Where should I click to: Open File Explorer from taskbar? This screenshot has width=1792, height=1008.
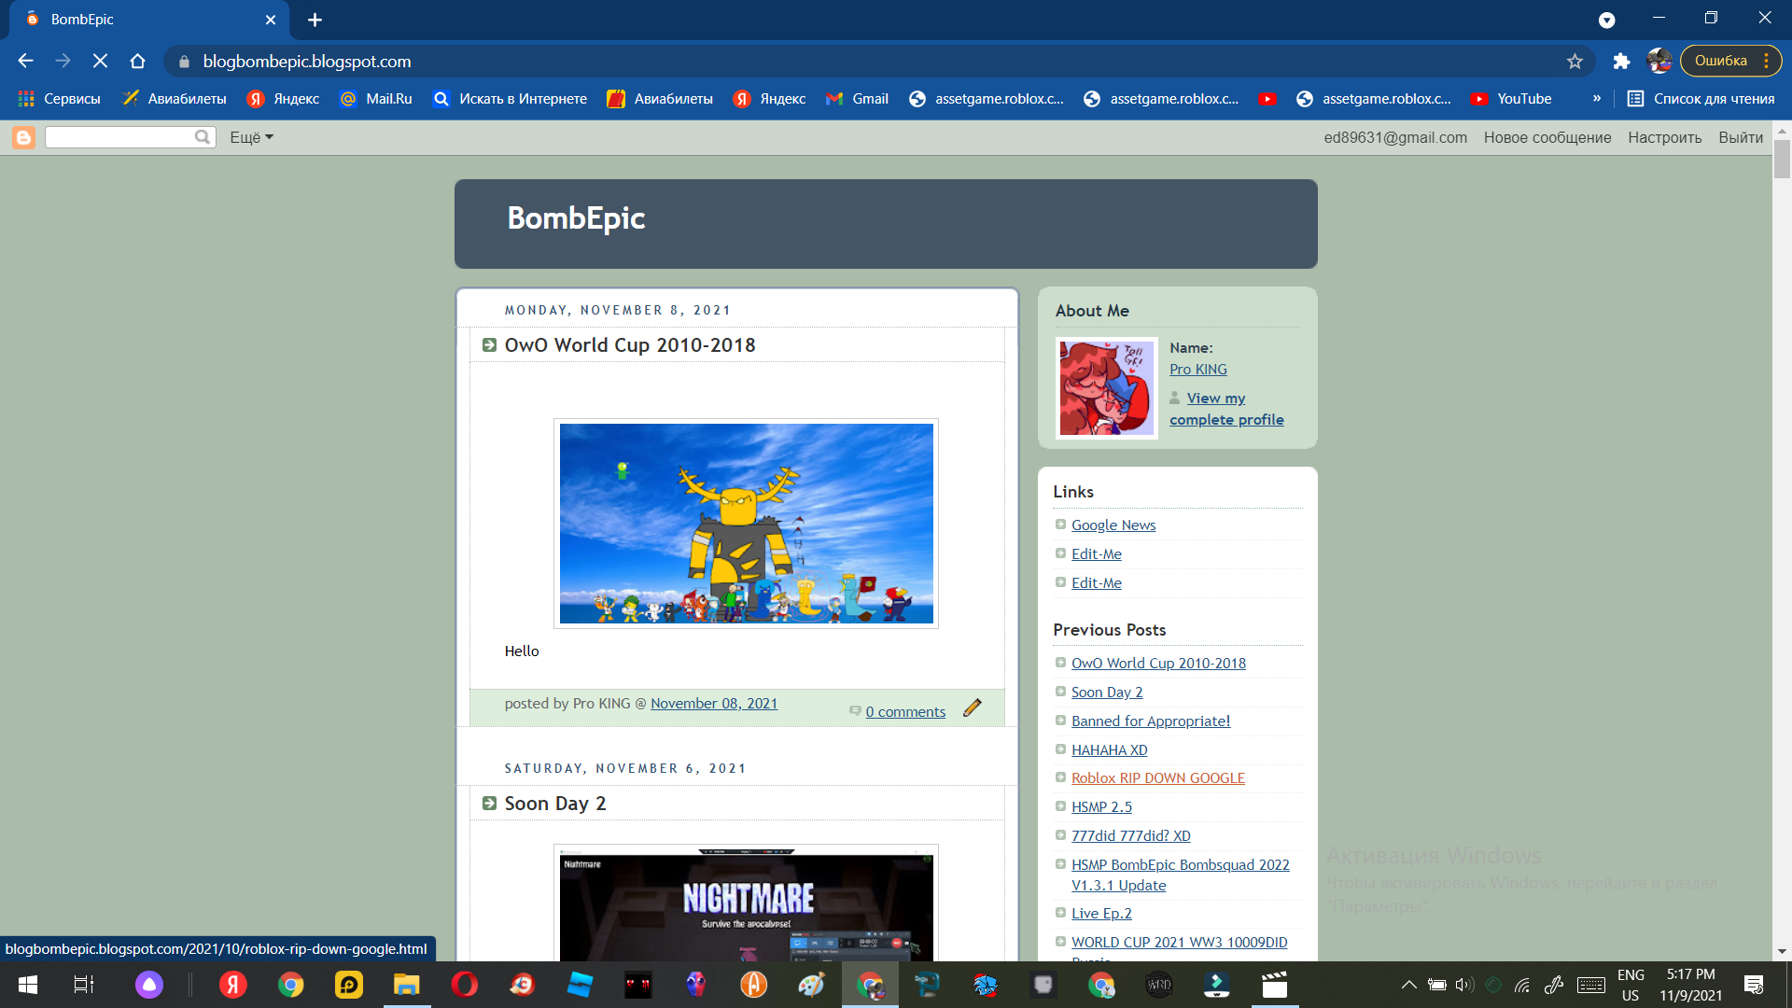[406, 985]
